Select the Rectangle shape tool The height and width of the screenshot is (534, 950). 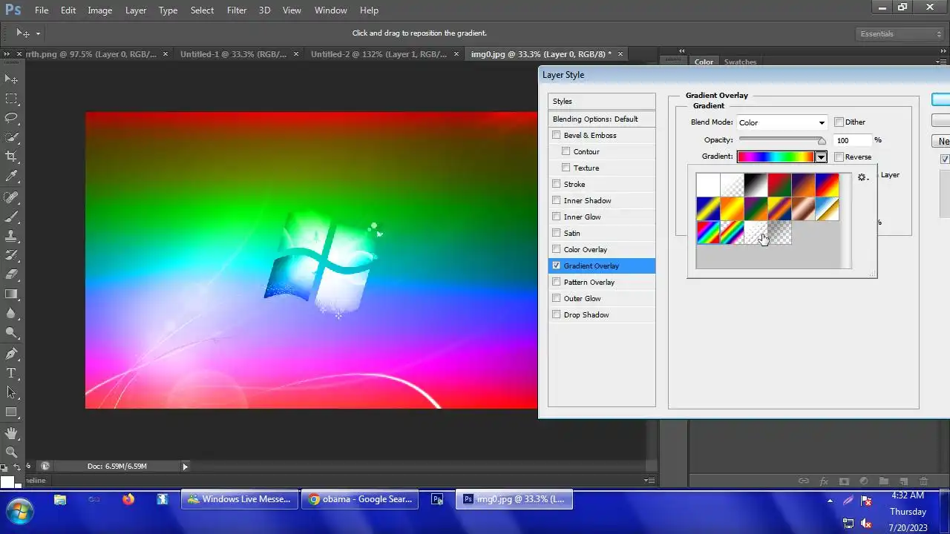[x=11, y=412]
